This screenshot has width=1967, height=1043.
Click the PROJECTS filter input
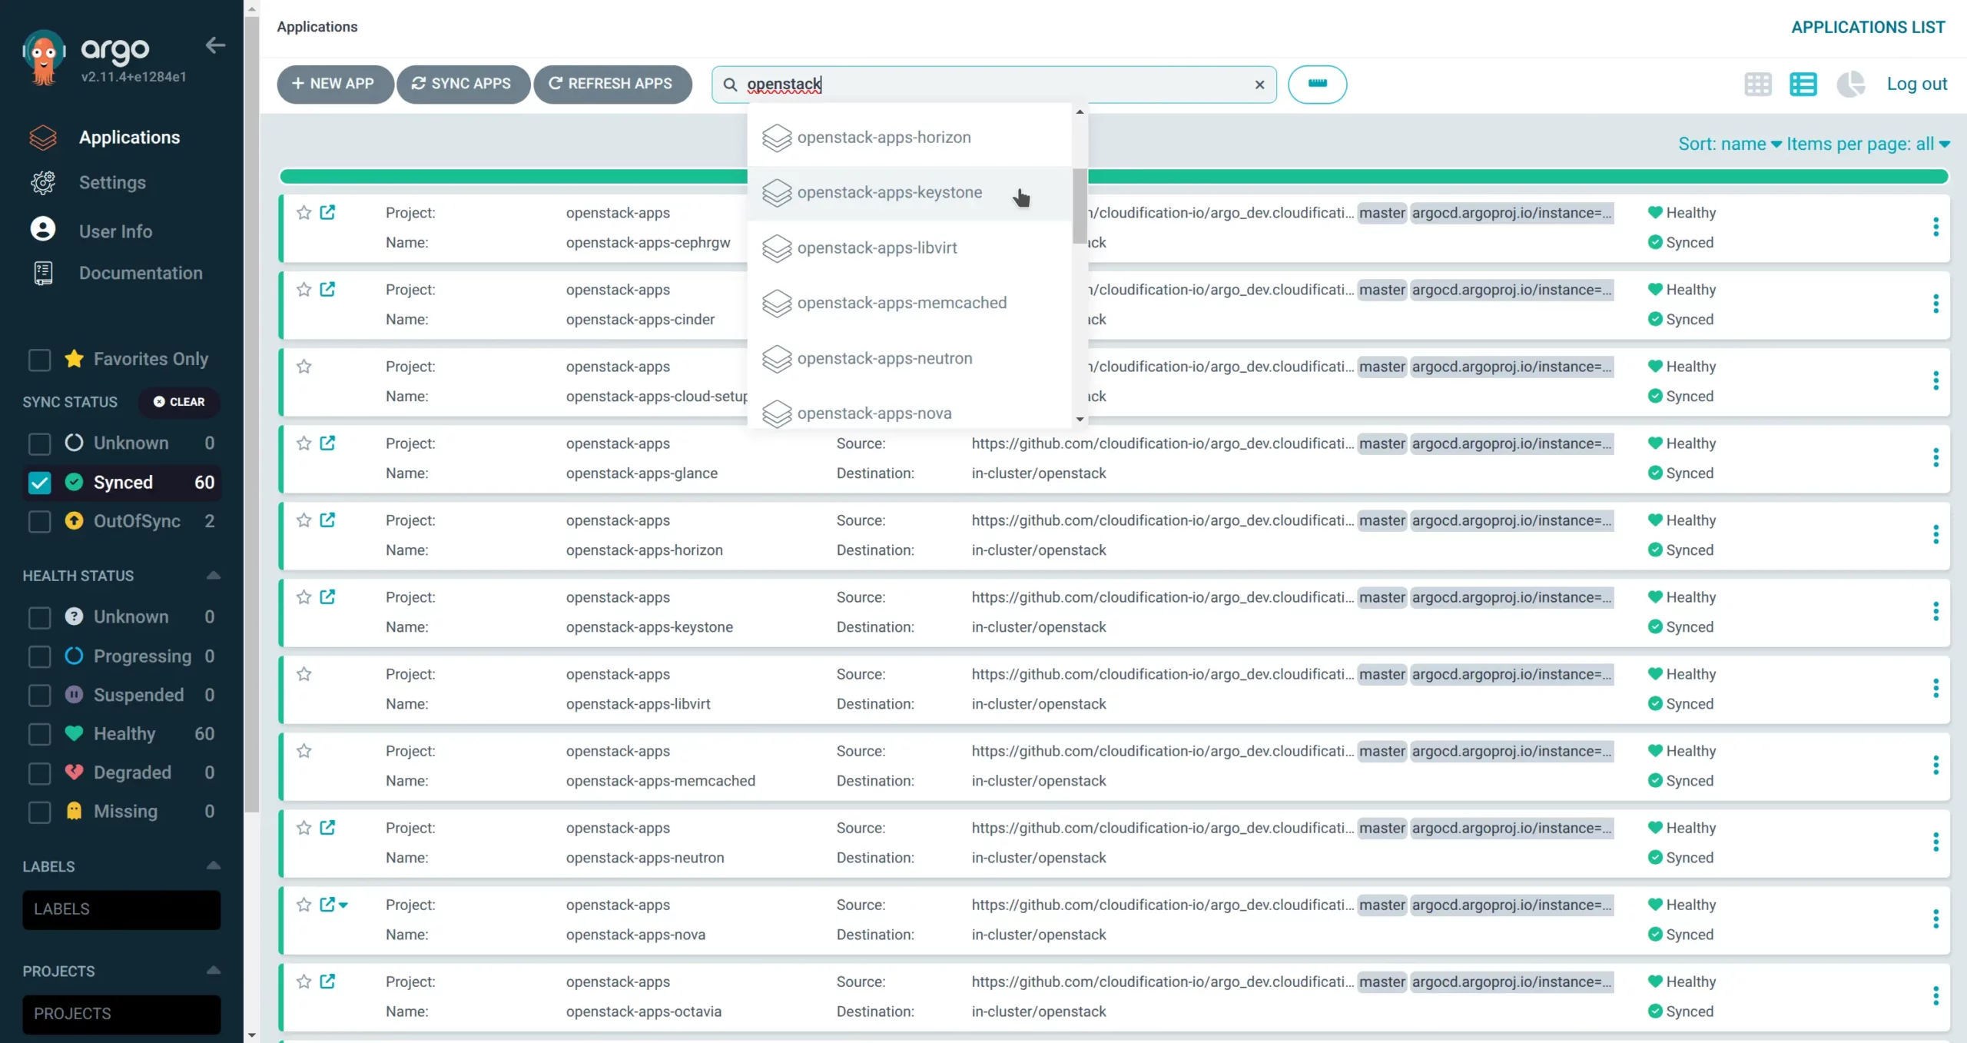[121, 1015]
